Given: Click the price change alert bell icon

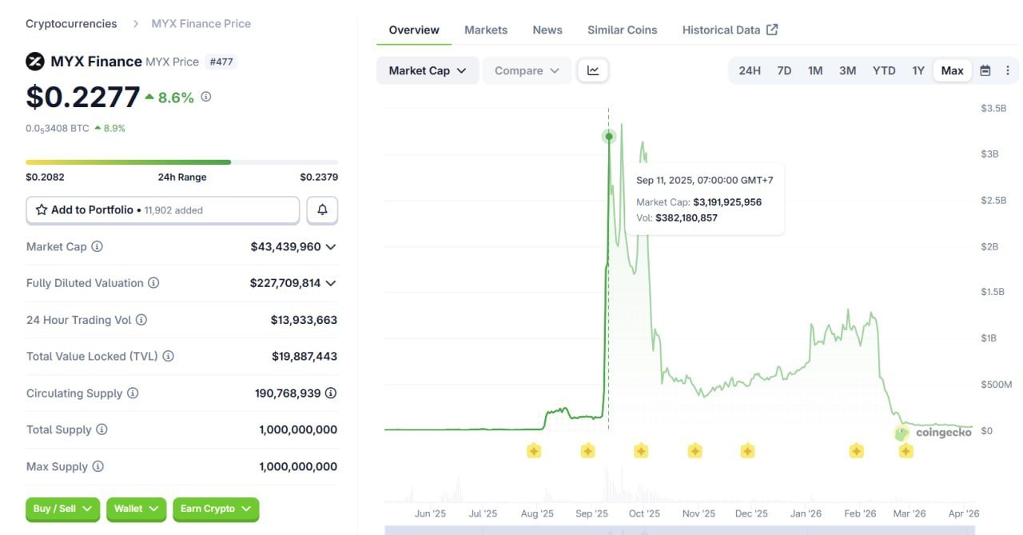Looking at the screenshot, I should (x=322, y=209).
